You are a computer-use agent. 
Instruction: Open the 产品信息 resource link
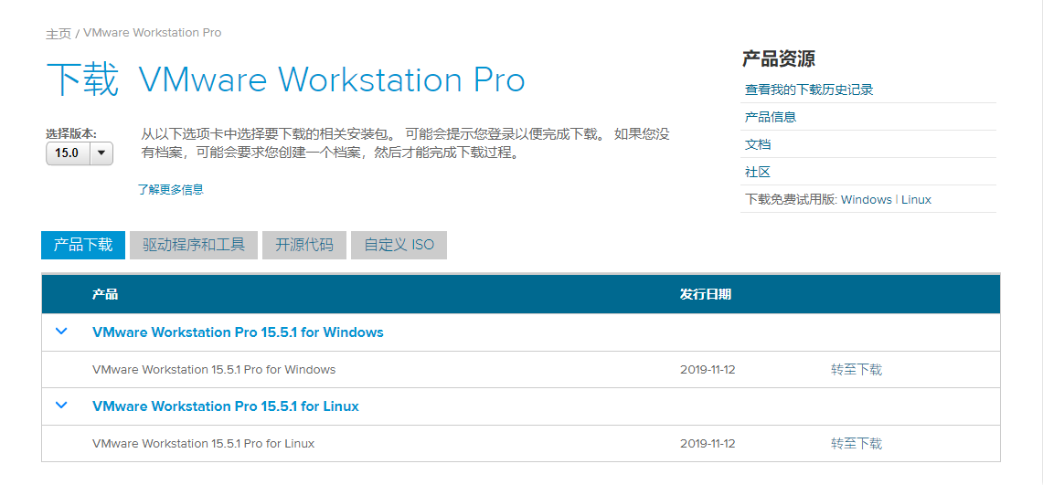coord(771,117)
